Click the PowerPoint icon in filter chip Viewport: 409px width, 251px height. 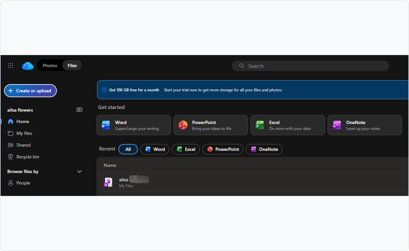pyautogui.click(x=210, y=149)
